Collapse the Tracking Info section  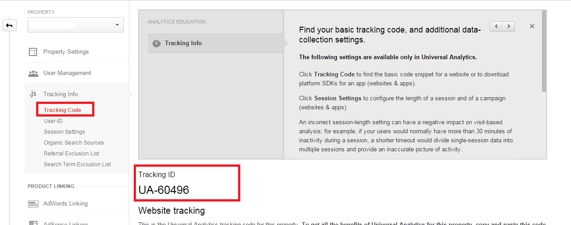click(x=61, y=94)
